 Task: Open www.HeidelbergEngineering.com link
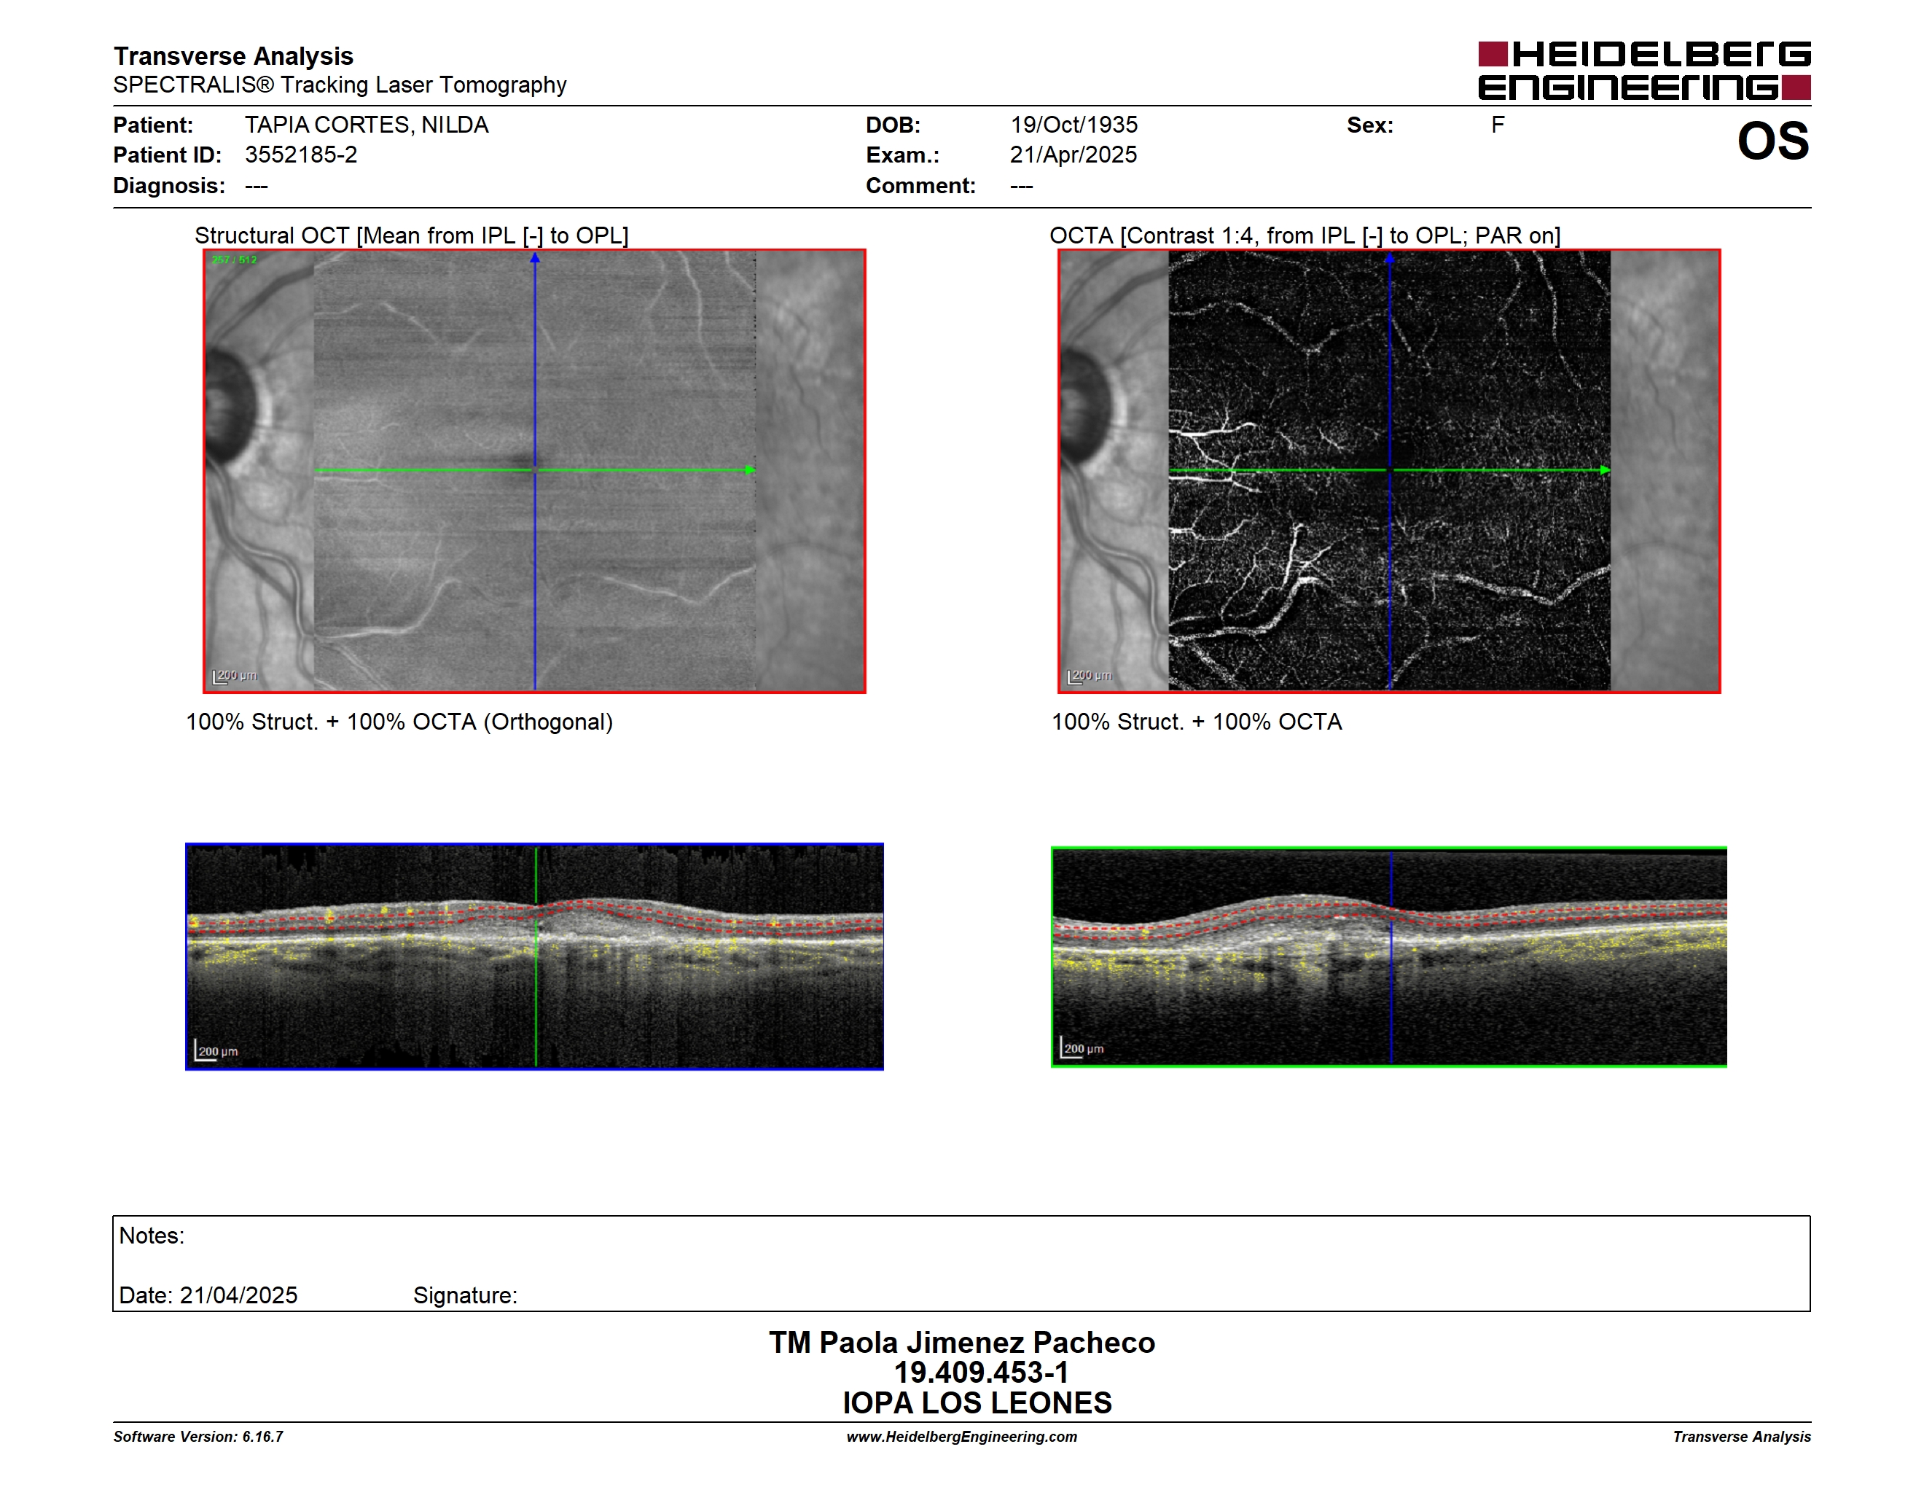click(962, 1437)
